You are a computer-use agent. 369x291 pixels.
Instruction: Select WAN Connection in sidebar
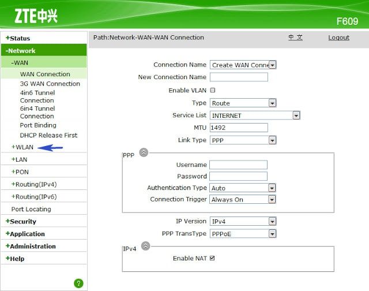click(x=45, y=74)
